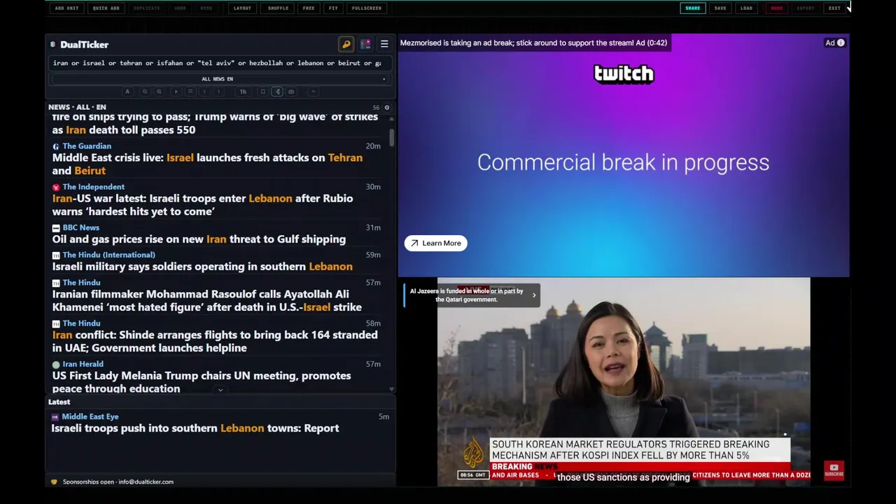
Task: Open Middle East Eye latest headline
Action: pyautogui.click(x=195, y=428)
